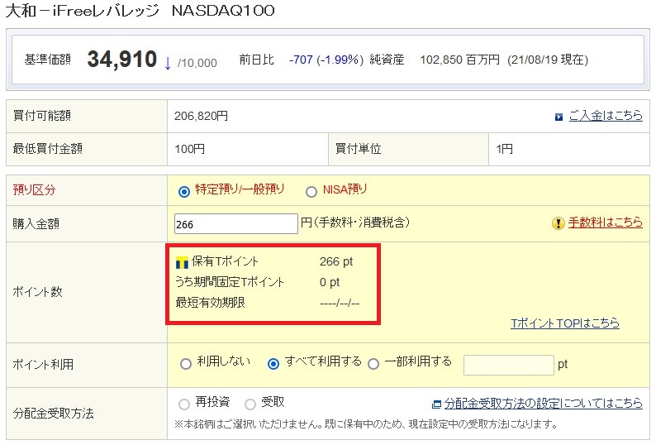The image size is (656, 445).
Task: Click 保有Tポイント value 266 pt
Action: coord(336,261)
